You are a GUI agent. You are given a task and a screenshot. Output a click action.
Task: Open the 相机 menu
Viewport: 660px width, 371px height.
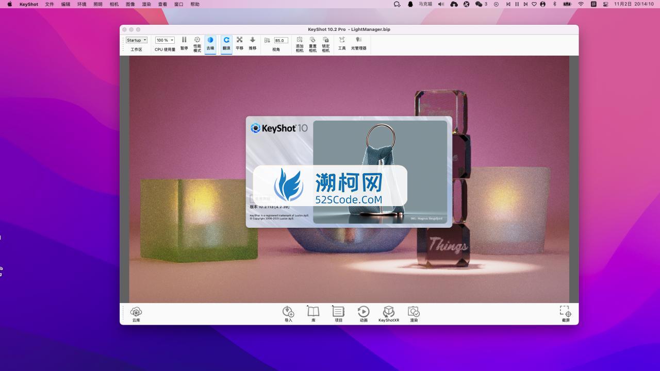tap(114, 4)
